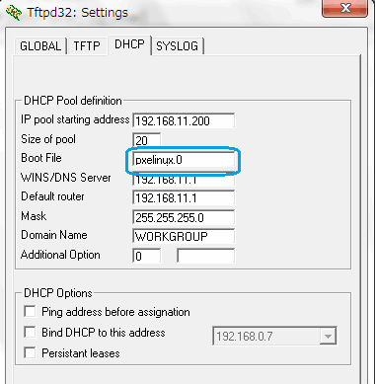Select the DHCP tab
The image size is (375, 384).
129,44
